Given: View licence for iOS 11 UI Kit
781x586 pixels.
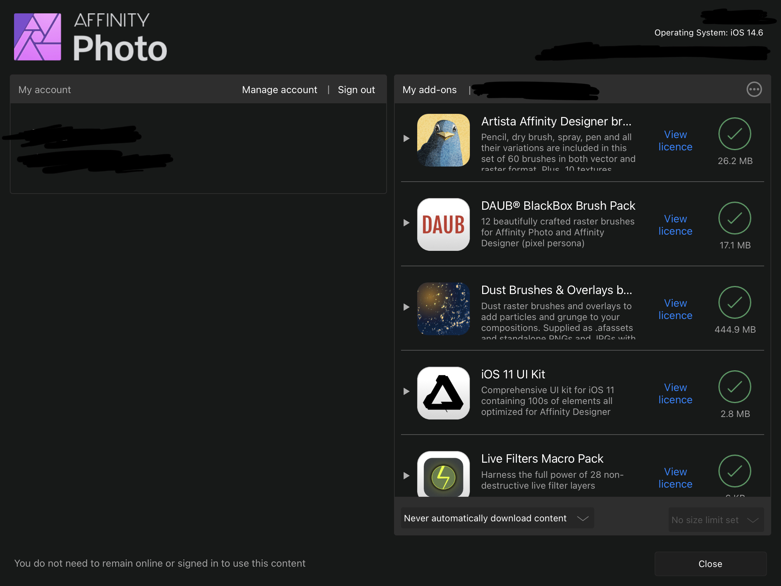Looking at the screenshot, I should point(675,393).
